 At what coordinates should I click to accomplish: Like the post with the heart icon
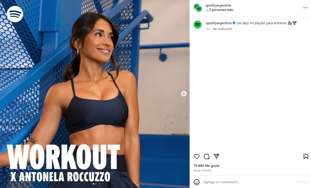[197, 157]
